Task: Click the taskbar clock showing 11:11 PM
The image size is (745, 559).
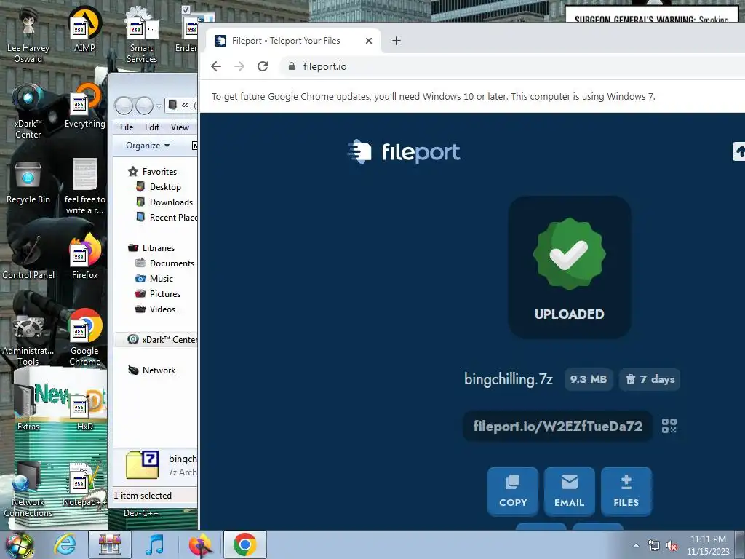Action: (x=708, y=545)
